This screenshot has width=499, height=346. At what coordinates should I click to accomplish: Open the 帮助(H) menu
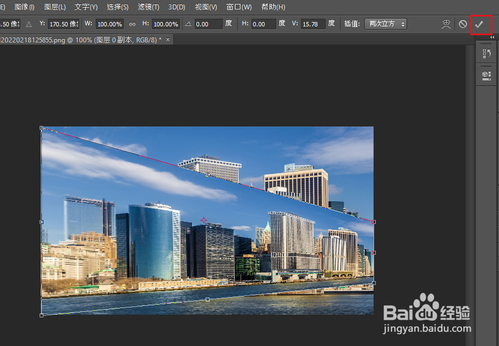click(x=273, y=7)
